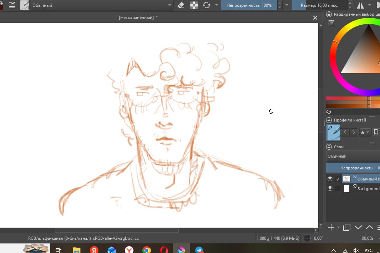
Task: Click the top pink-orange shade slider
Action: (x=353, y=98)
